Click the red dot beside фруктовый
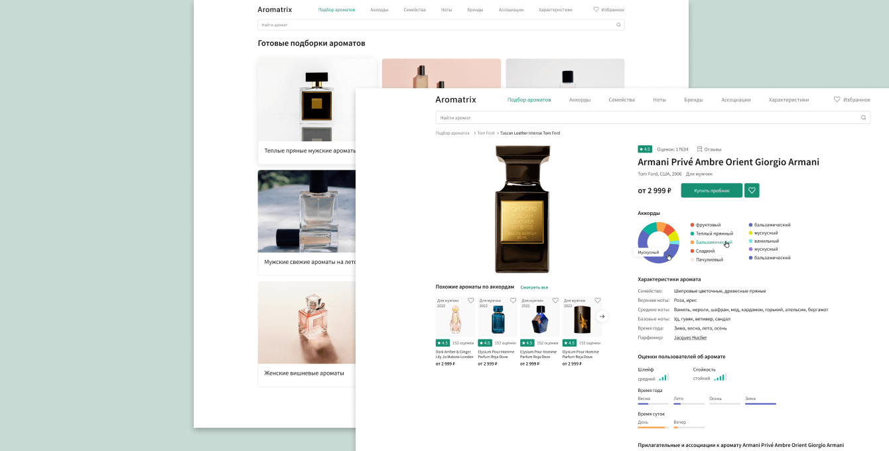The width and height of the screenshot is (889, 451). click(692, 225)
